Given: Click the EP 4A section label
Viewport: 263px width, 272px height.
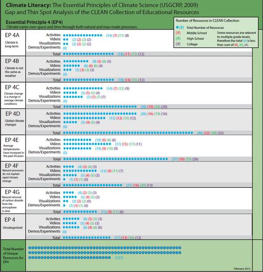Looking at the screenshot, I should tap(12, 35).
